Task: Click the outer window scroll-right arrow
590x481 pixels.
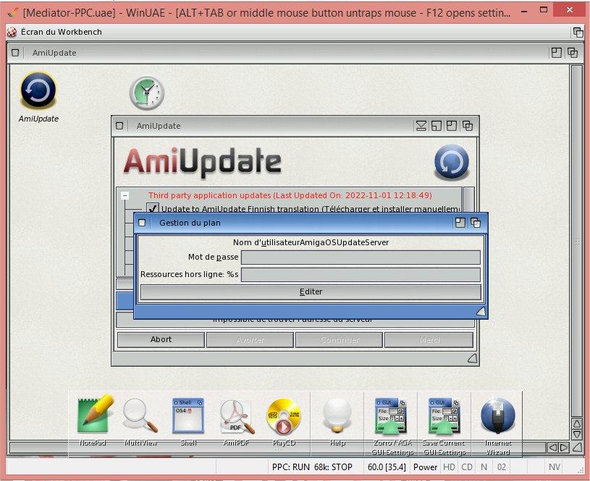Action: tap(564, 448)
